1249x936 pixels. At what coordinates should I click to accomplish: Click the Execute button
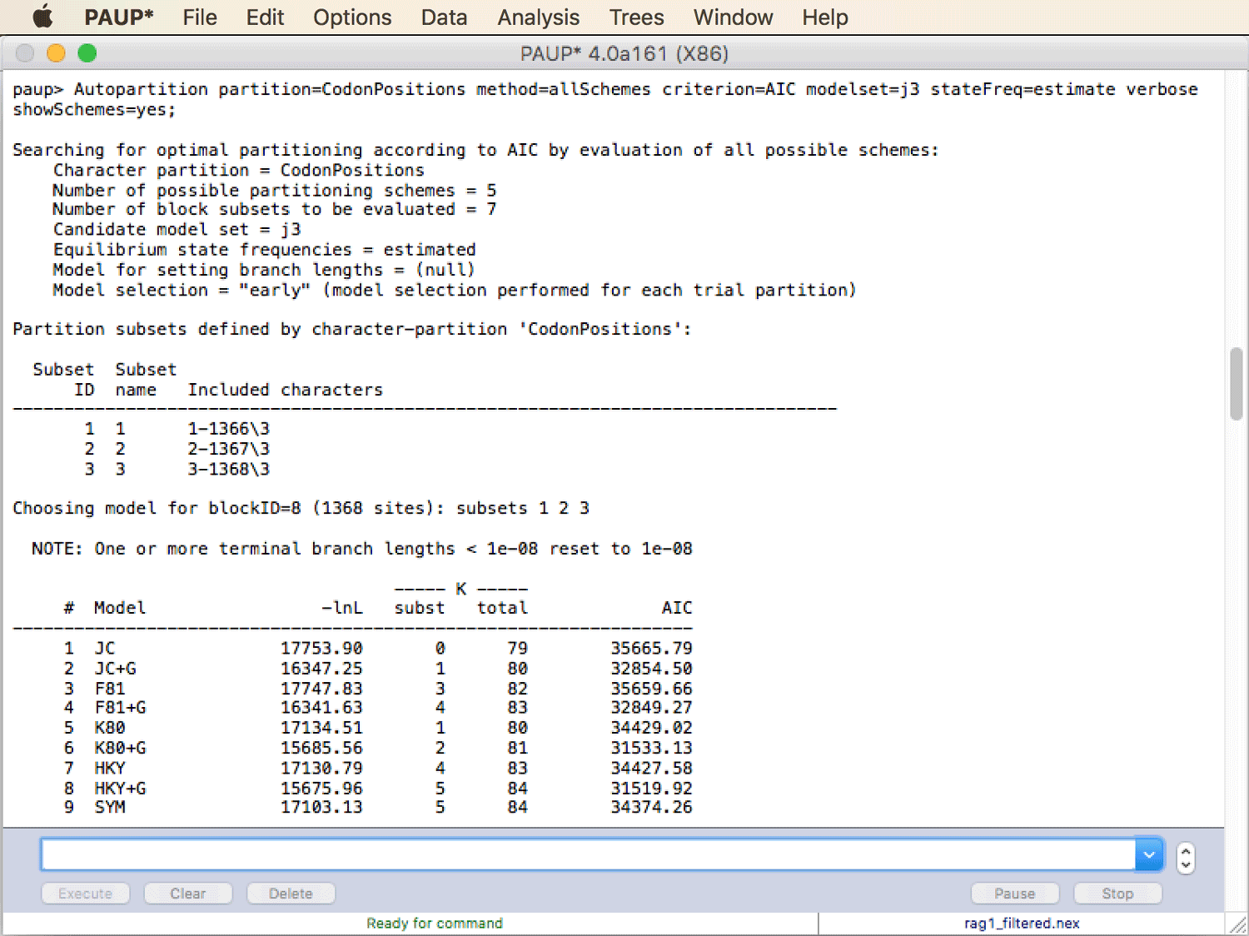(85, 894)
